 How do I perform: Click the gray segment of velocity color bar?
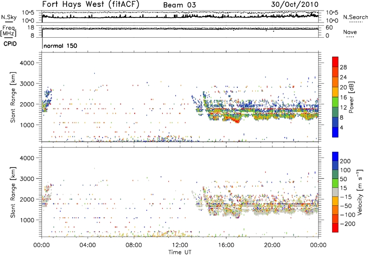coord(335,192)
